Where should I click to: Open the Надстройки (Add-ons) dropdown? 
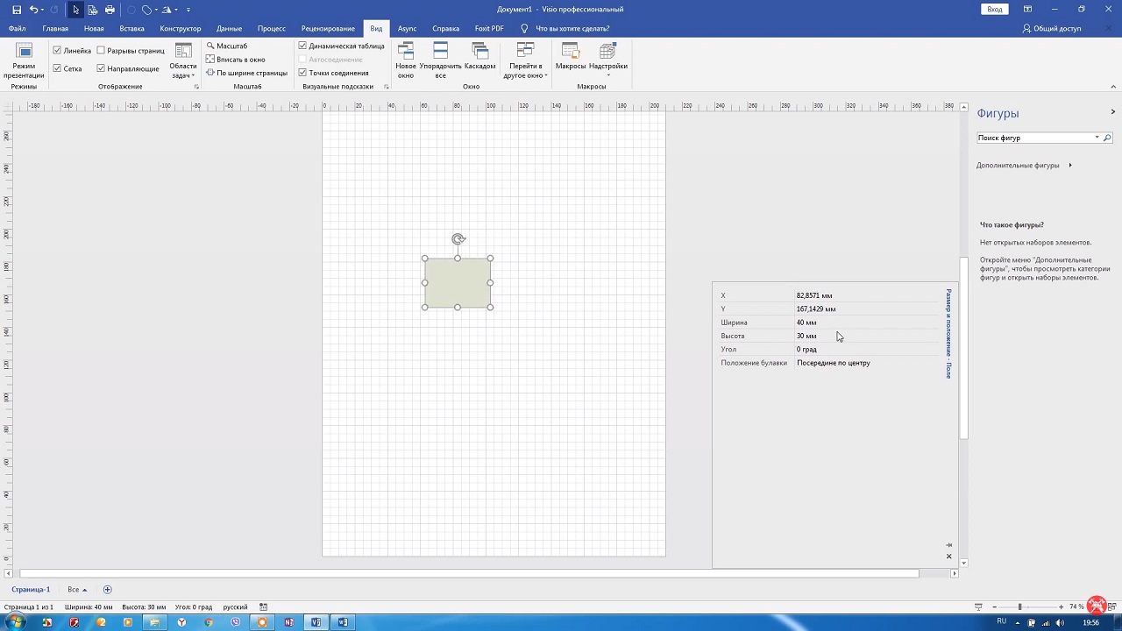coord(607,60)
